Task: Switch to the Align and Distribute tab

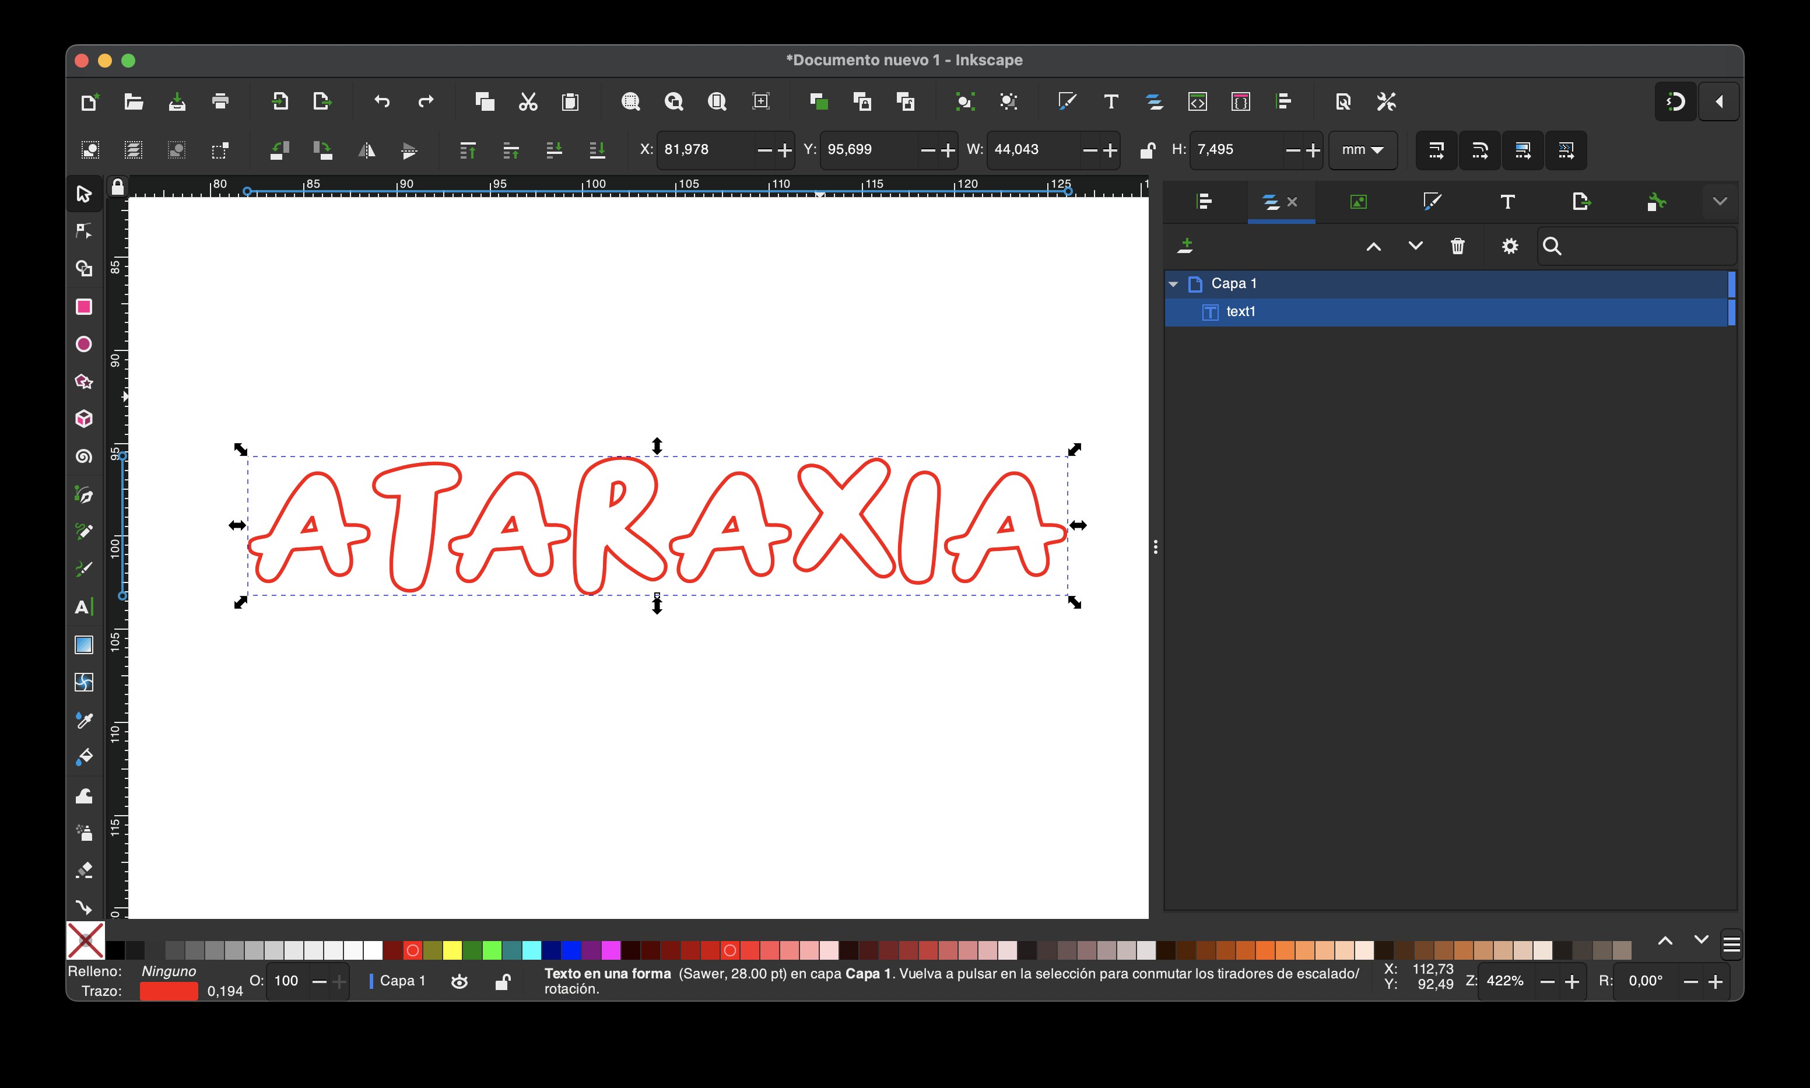Action: tap(1204, 201)
